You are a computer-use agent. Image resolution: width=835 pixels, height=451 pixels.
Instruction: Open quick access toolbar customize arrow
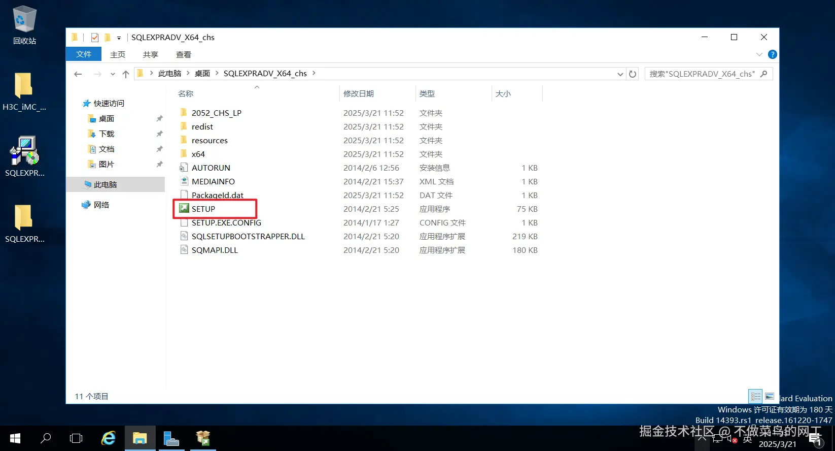pos(119,38)
